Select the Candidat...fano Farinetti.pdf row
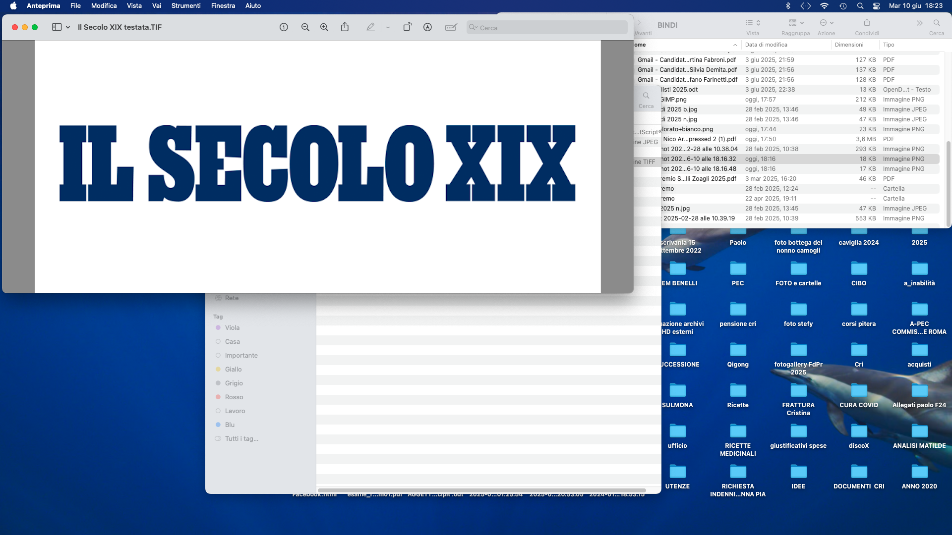This screenshot has height=535, width=952. [787, 80]
